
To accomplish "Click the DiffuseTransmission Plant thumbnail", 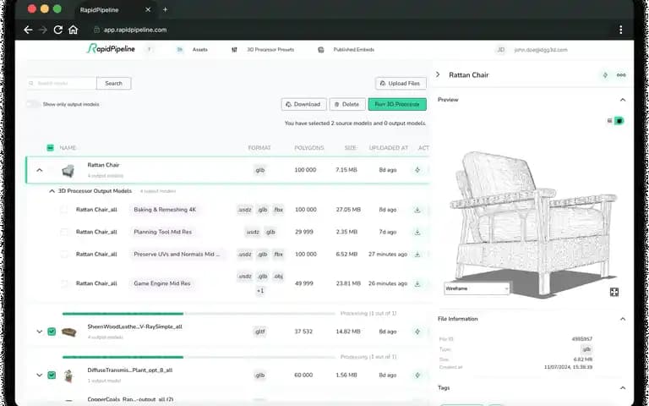I will [68, 376].
